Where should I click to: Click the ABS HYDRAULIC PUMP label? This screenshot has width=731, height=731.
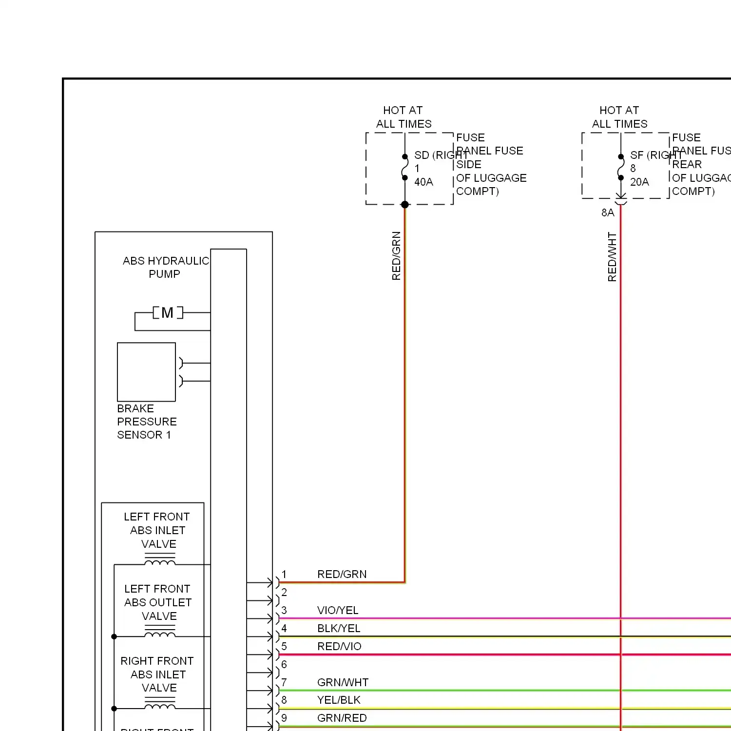166,268
